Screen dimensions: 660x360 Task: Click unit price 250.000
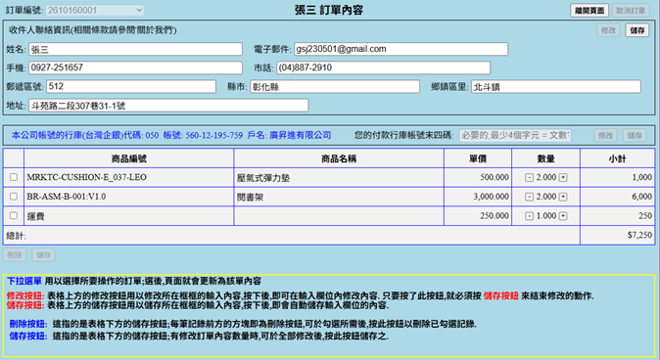coord(495,216)
